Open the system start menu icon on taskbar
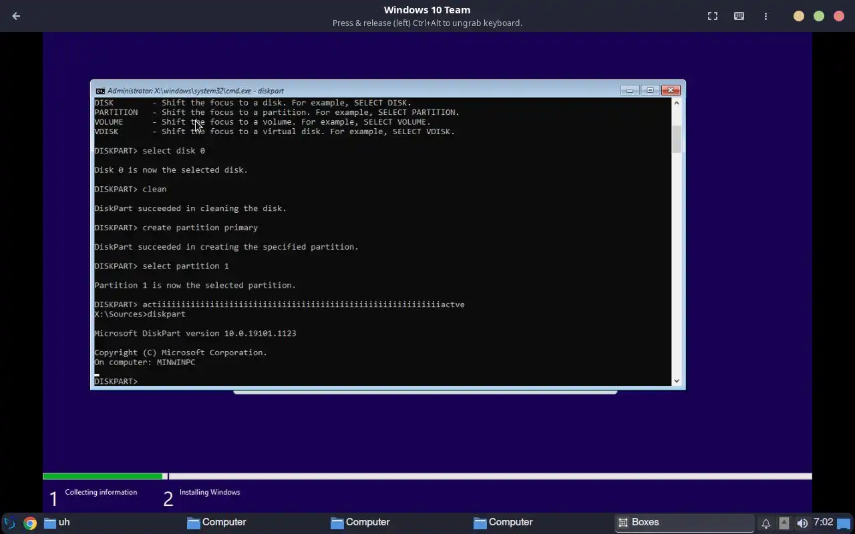The image size is (855, 534). pyautogui.click(x=10, y=523)
